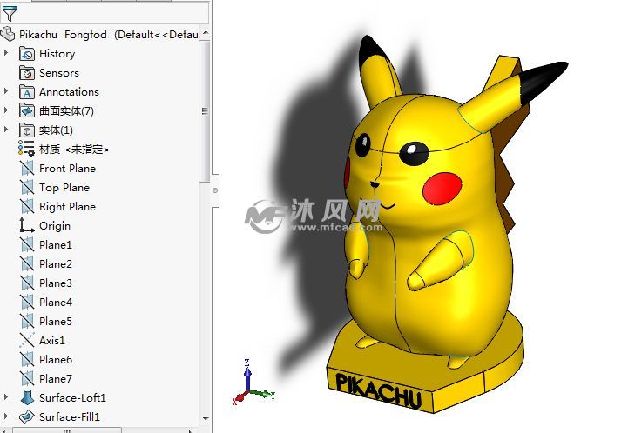This screenshot has height=433, width=628.
Task: Select the Annotations label
Action: point(69,92)
